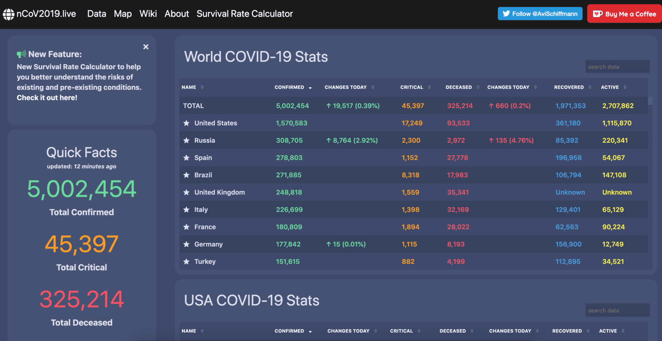Click the star icon next to France
The image size is (662, 341).
pos(187,227)
